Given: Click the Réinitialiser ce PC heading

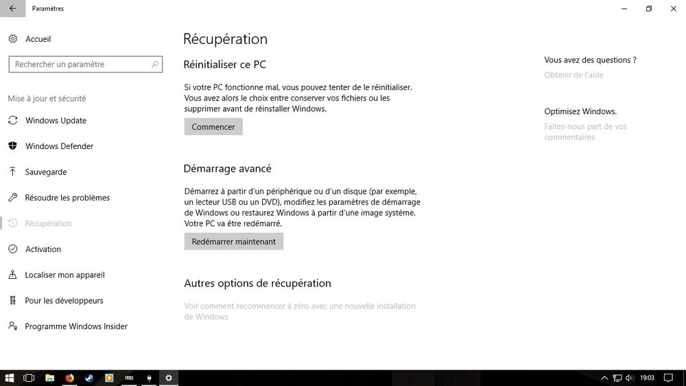Looking at the screenshot, I should coord(224,65).
